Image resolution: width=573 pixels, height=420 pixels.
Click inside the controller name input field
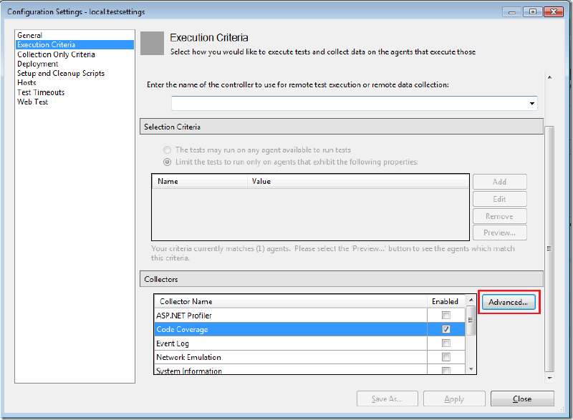pos(350,104)
